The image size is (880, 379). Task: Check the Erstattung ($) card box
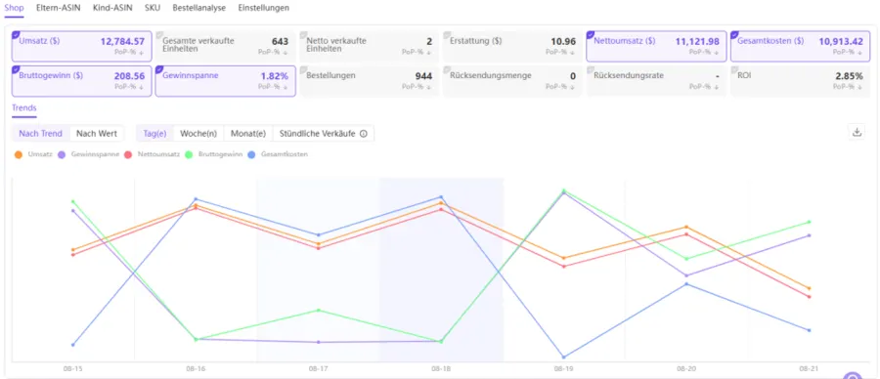coord(446,35)
